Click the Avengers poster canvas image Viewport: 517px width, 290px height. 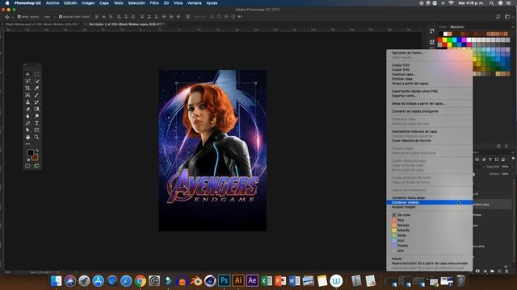[x=212, y=151]
